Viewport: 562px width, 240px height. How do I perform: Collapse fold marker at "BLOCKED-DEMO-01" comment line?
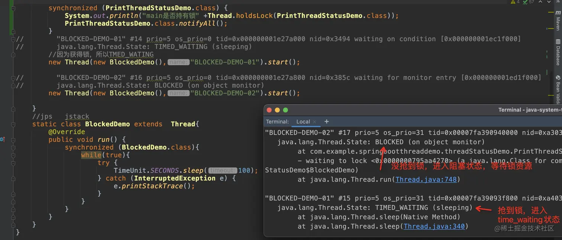point(13,39)
